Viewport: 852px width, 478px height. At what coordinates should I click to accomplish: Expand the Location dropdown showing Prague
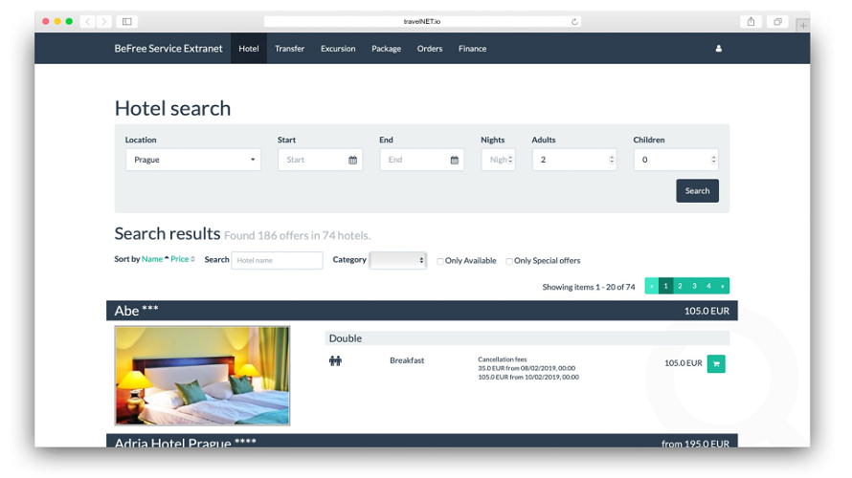(x=192, y=160)
